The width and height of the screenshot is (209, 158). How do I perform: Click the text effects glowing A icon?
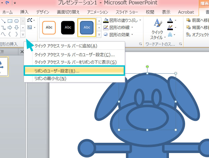pos(170,35)
